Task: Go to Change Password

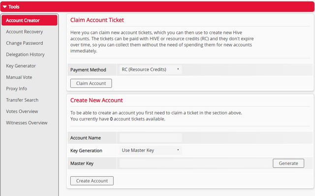Action: coord(25,43)
